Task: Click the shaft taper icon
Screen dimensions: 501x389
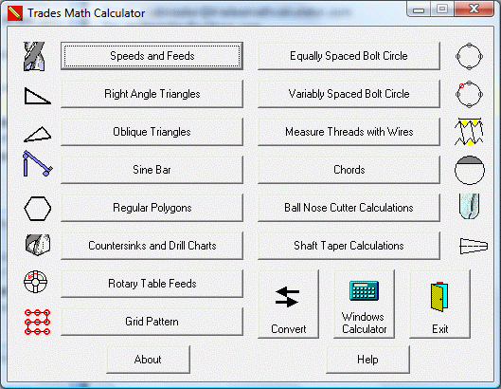Action: pos(474,246)
